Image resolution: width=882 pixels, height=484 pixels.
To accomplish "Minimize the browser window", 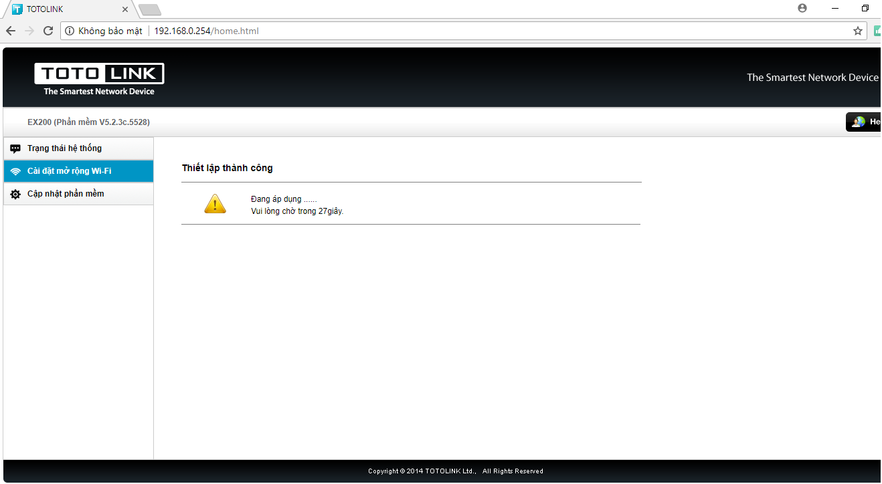I will tap(835, 8).
